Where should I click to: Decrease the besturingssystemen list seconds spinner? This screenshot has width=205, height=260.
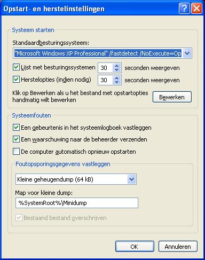coord(116,70)
